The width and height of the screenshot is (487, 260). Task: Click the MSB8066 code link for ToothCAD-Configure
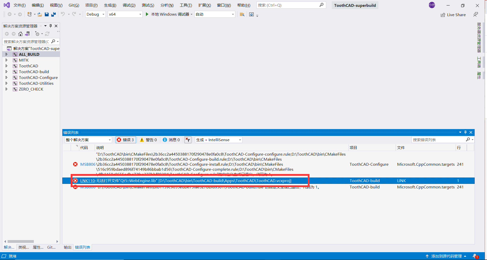click(x=88, y=164)
